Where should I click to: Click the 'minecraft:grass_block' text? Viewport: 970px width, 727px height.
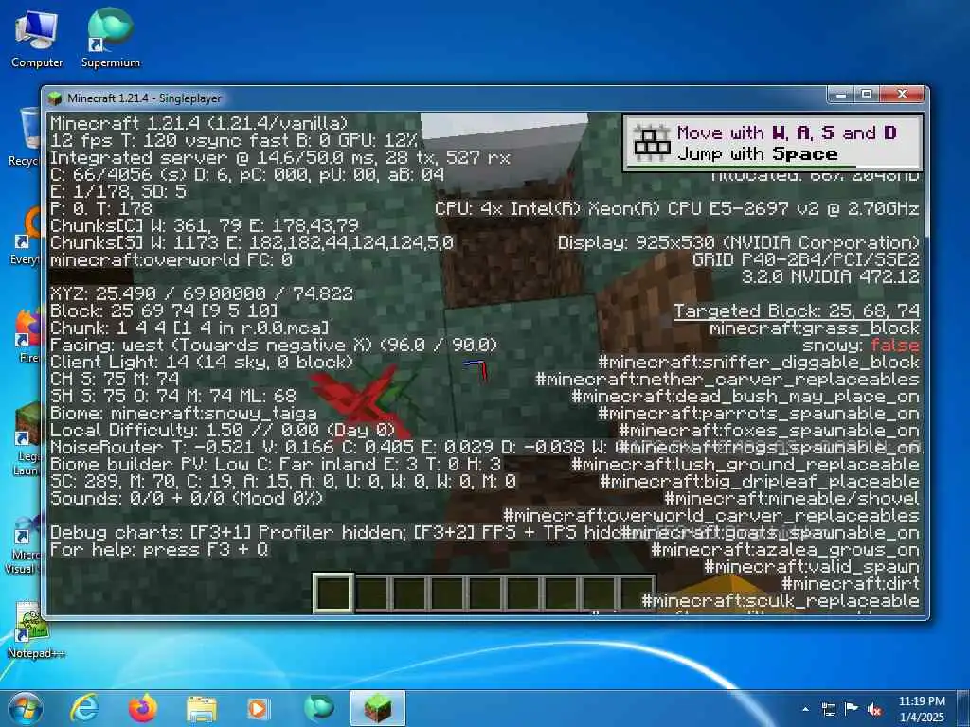tap(815, 328)
